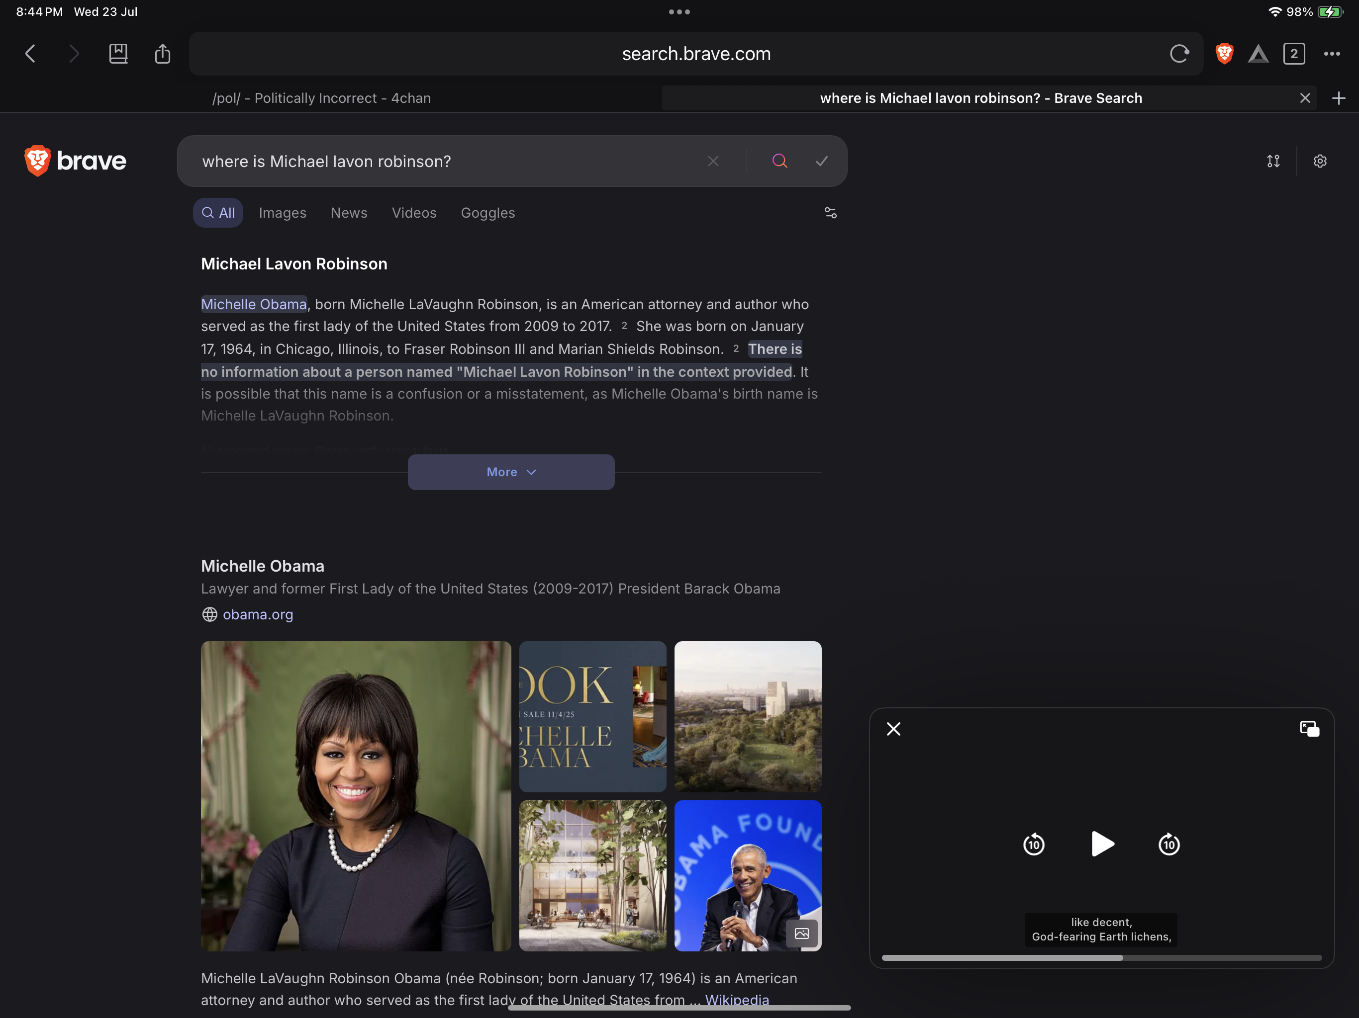Open the atrium interior thumbnail
Viewport: 1359px width, 1018px height.
[x=592, y=875]
